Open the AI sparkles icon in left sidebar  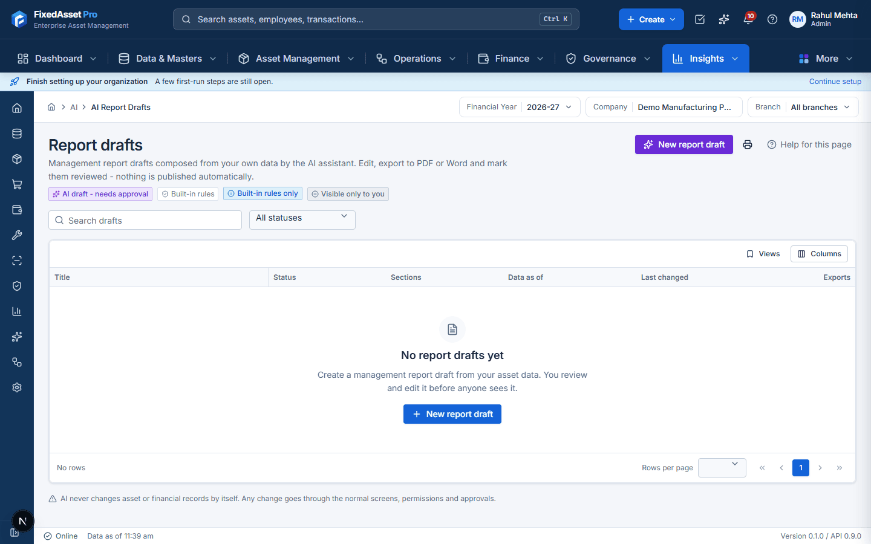(17, 337)
